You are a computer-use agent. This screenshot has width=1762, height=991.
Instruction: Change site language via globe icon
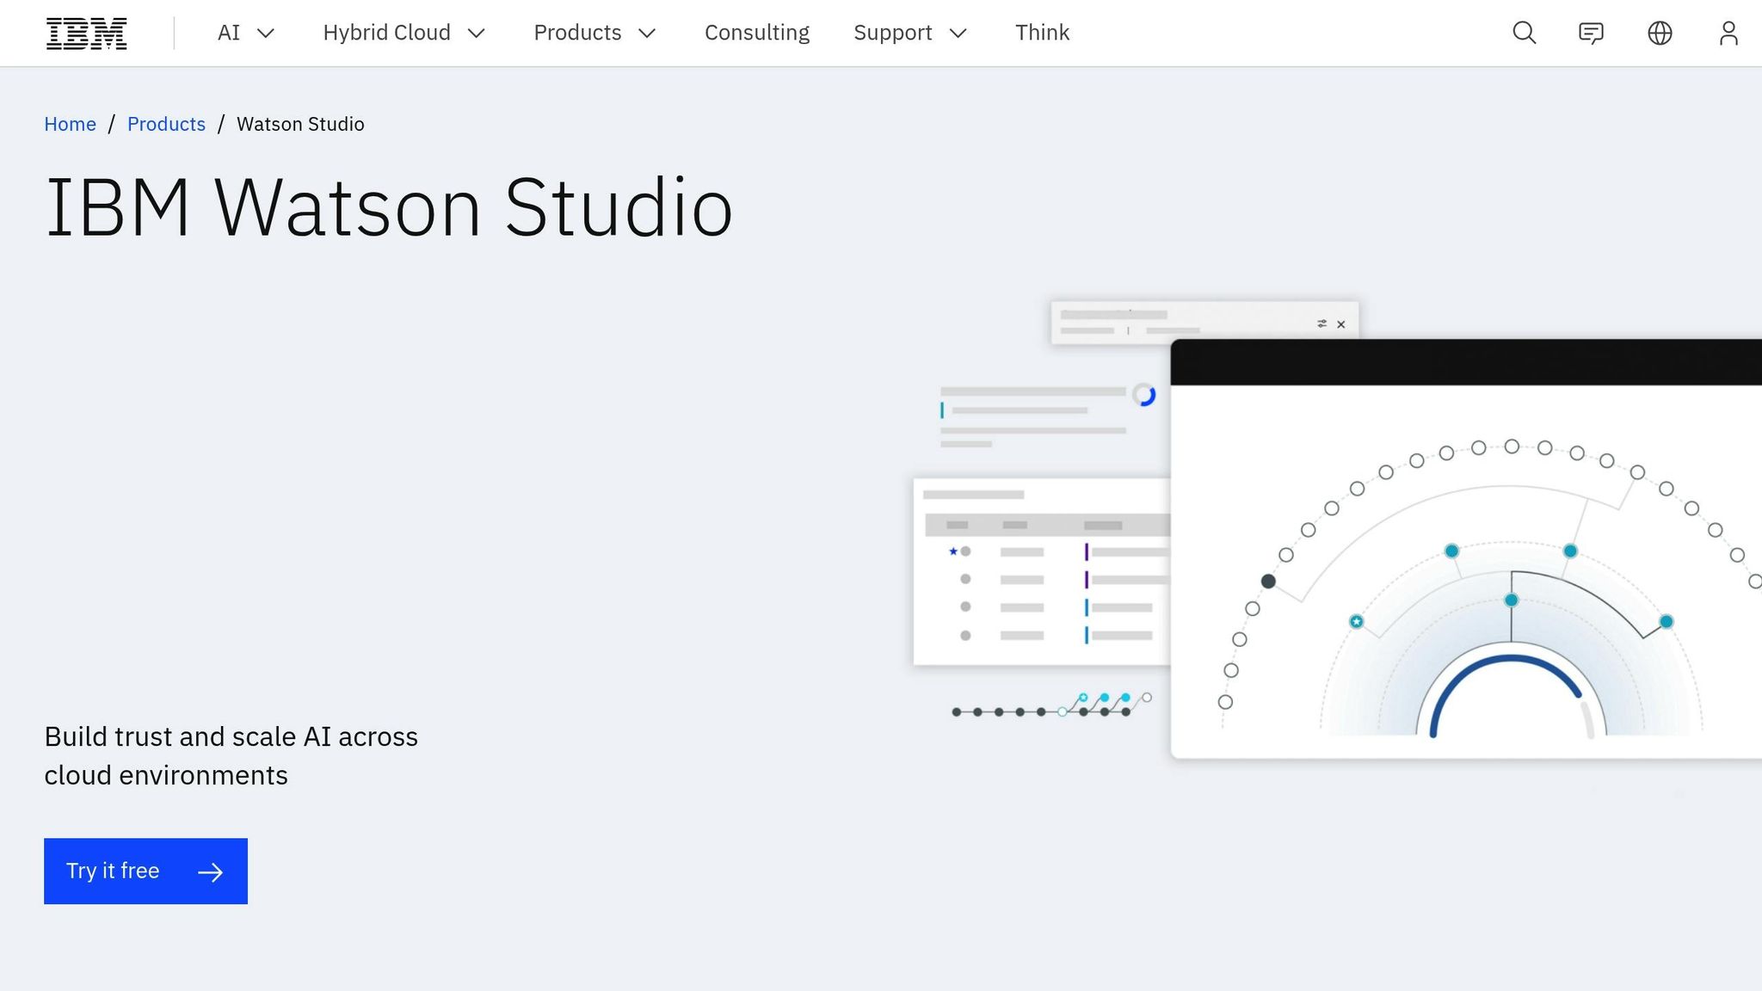tap(1659, 33)
